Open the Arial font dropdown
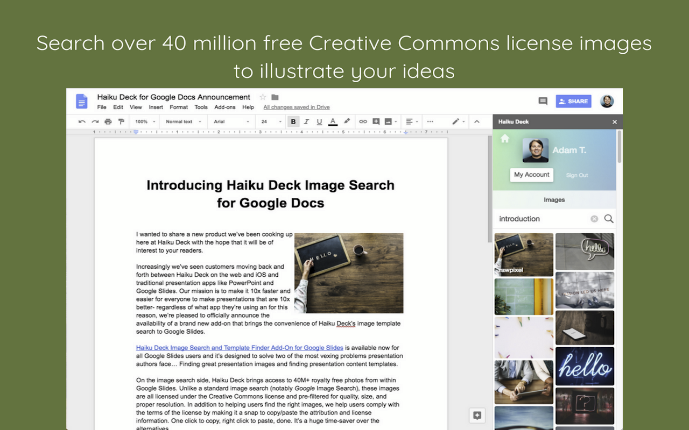The height and width of the screenshot is (430, 689). (x=231, y=121)
